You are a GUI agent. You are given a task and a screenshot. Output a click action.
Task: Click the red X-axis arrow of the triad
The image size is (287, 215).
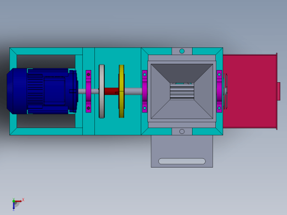tap(18, 201)
